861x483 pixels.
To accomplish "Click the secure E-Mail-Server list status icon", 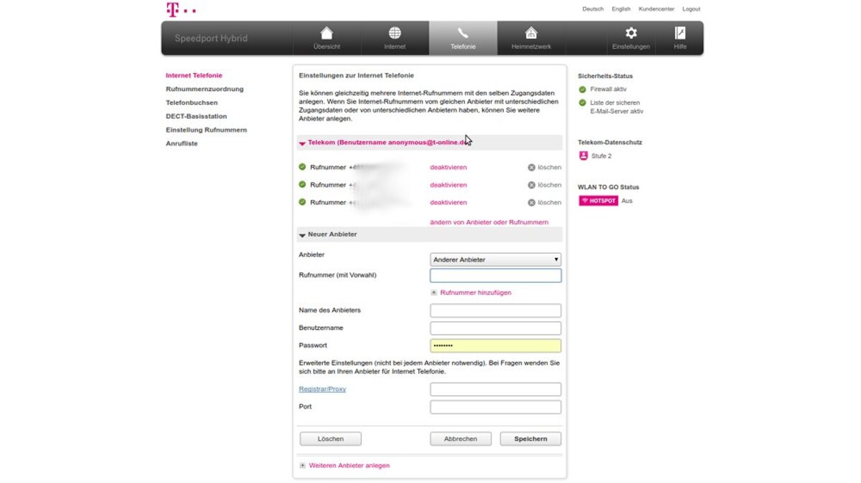I will coord(583,103).
